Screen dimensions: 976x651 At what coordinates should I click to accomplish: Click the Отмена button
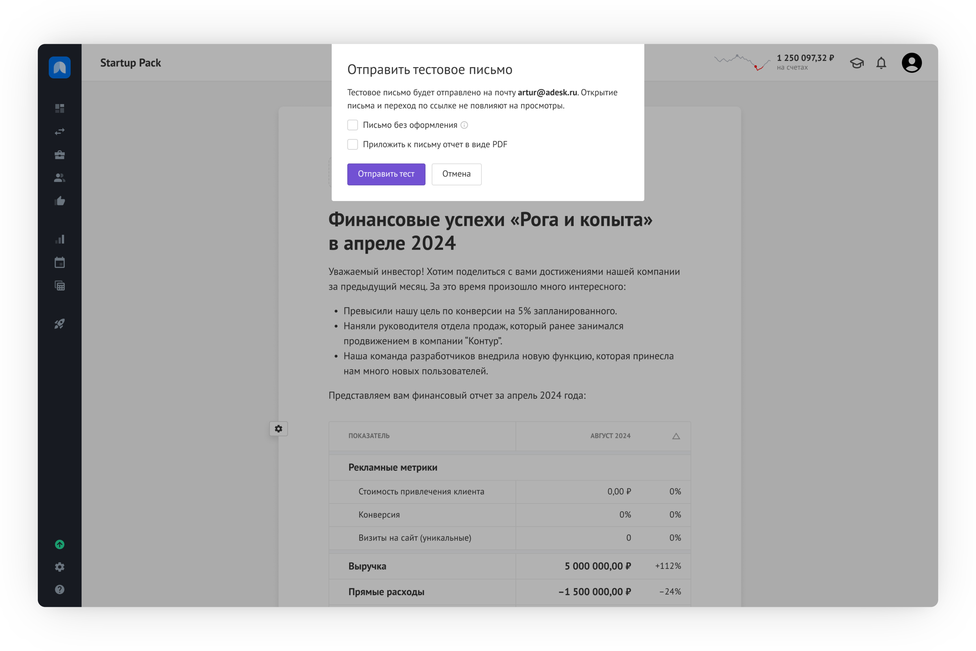(456, 174)
